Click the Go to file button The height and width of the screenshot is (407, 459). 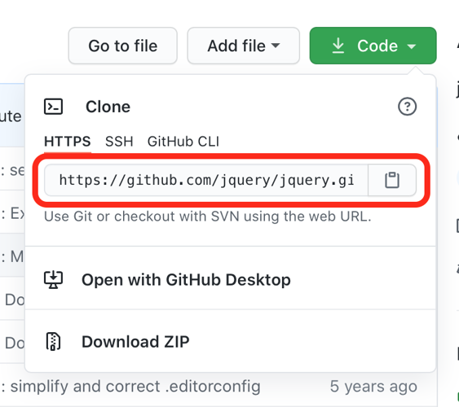123,46
